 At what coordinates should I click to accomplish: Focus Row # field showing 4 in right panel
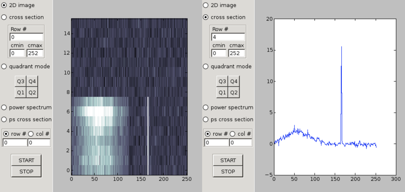228,37
